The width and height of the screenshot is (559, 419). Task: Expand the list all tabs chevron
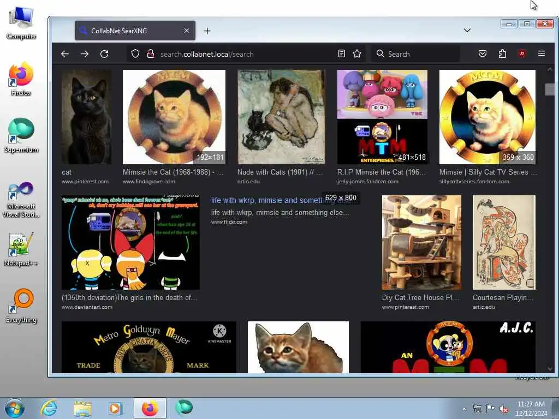pyautogui.click(x=467, y=31)
